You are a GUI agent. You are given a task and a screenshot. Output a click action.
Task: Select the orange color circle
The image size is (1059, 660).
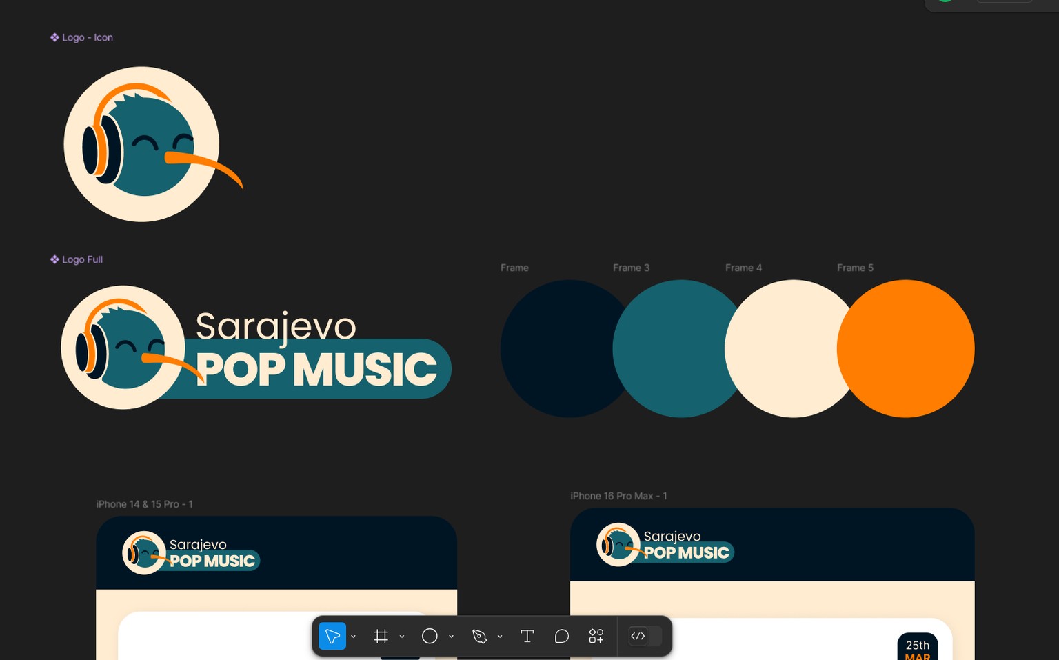(906, 348)
